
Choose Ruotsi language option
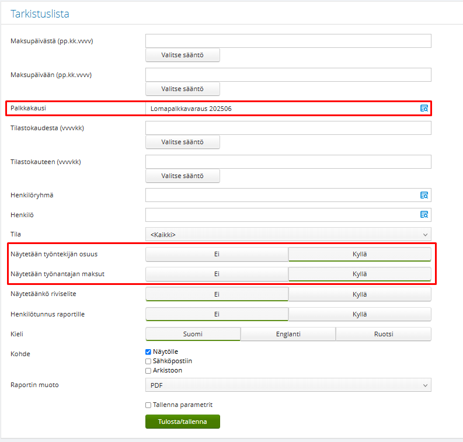point(384,334)
